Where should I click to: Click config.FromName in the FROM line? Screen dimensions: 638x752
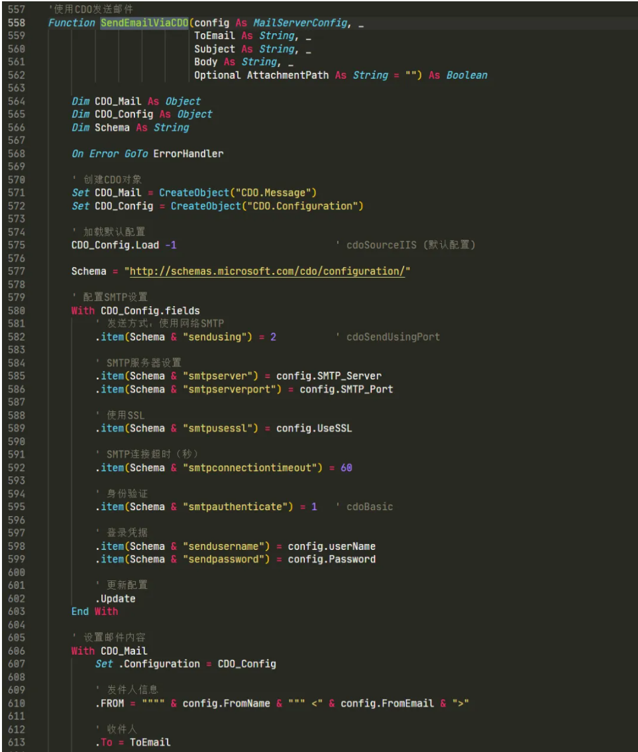click(227, 703)
